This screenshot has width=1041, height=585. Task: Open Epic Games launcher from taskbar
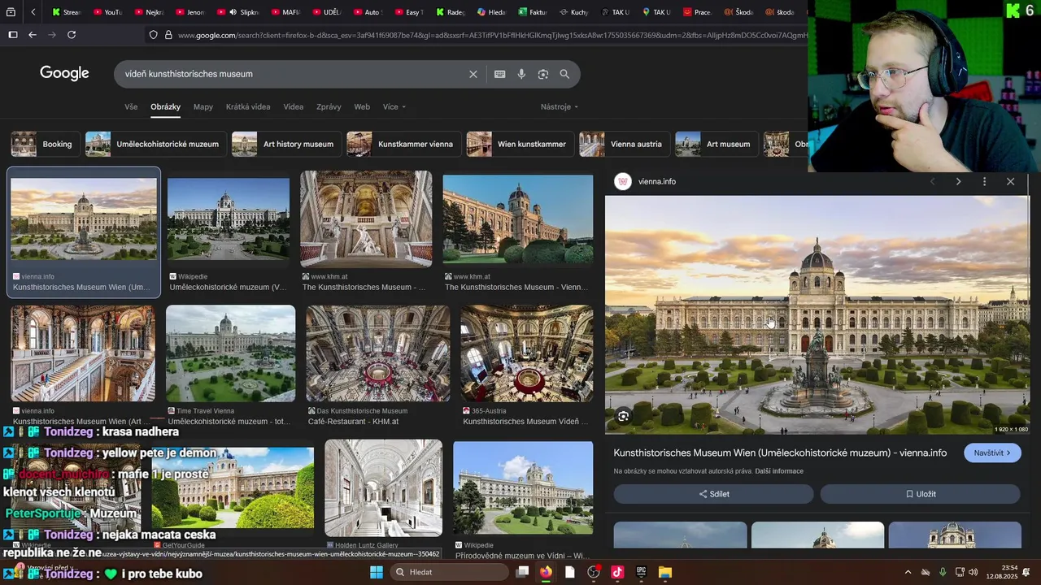tap(641, 572)
